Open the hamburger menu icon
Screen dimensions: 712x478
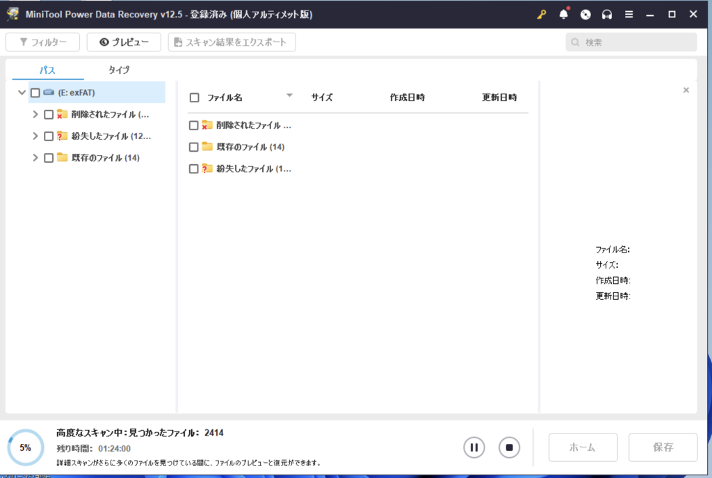tap(629, 15)
